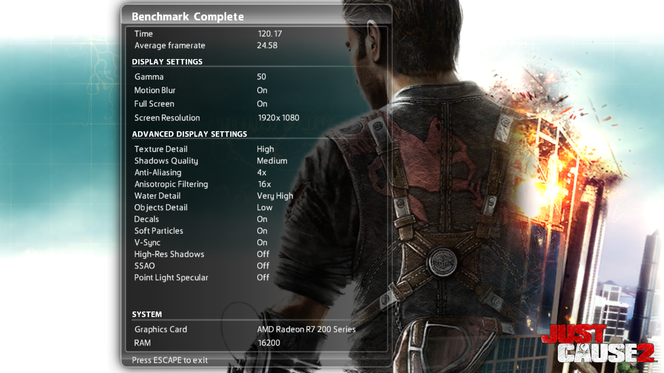Click the Objects Detail Low value

(265, 208)
